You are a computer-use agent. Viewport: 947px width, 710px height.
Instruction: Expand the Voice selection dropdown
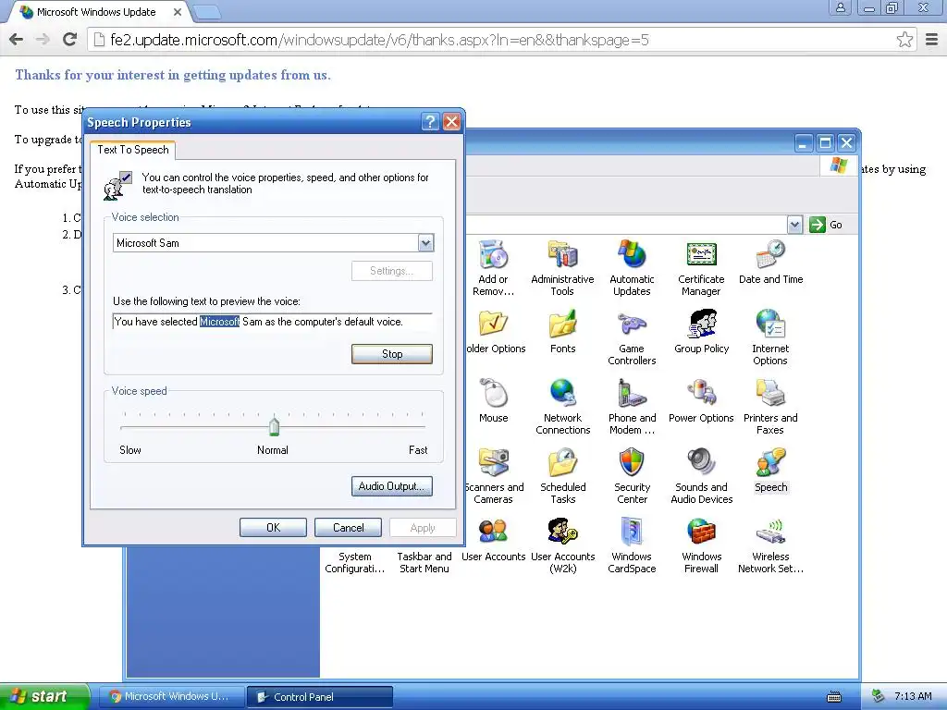pyautogui.click(x=425, y=243)
